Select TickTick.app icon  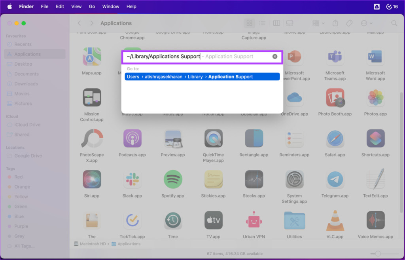[x=132, y=220]
